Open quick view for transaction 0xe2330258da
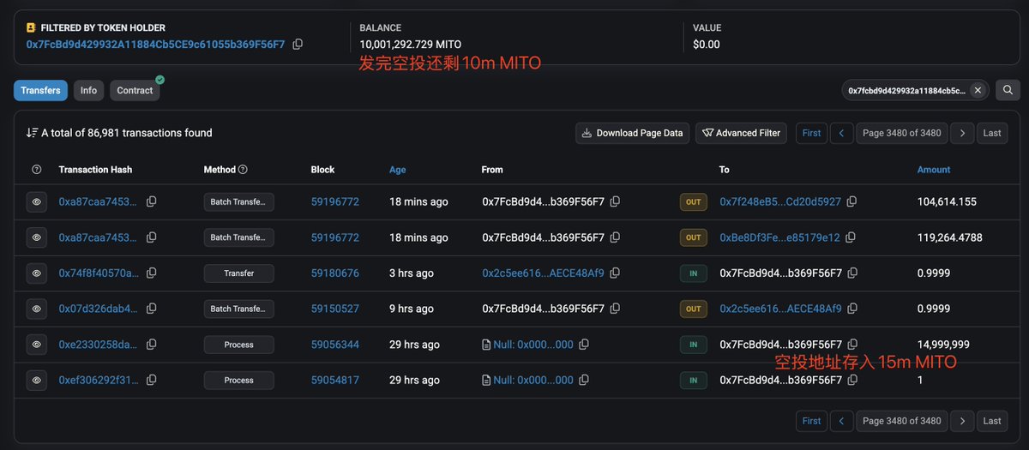The image size is (1029, 450). click(37, 345)
